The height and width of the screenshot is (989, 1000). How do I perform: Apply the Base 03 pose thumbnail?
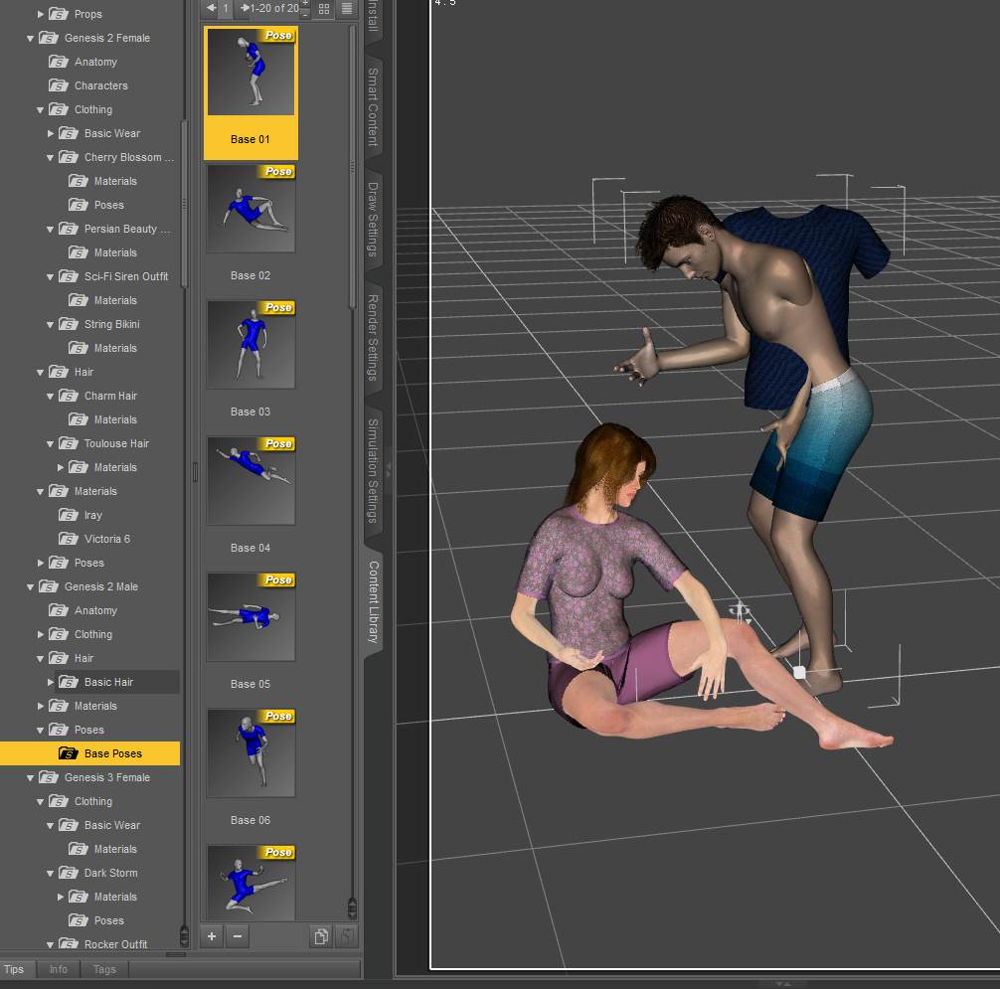point(250,344)
